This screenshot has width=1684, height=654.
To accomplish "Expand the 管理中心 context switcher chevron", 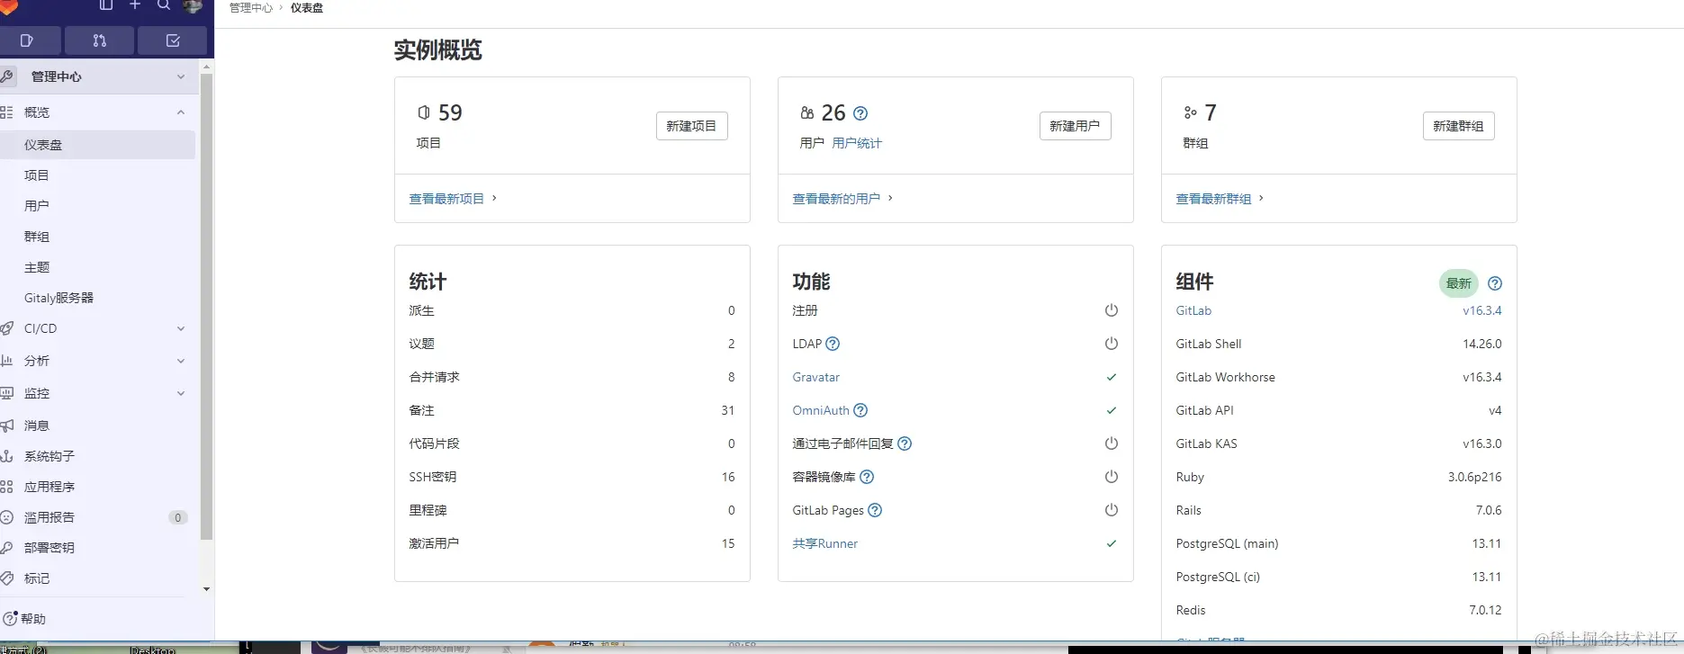I will tap(181, 76).
